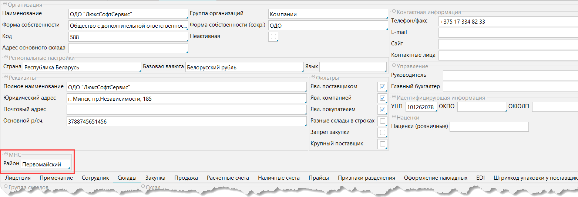The image size is (578, 197).
Task: Select the Прайсы tab
Action: coord(319,178)
